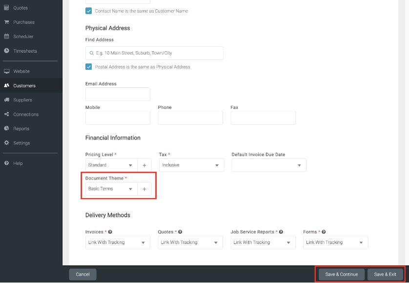This screenshot has width=409, height=283.
Task: Click the plus icon beside Document Theme
Action: tap(144, 189)
